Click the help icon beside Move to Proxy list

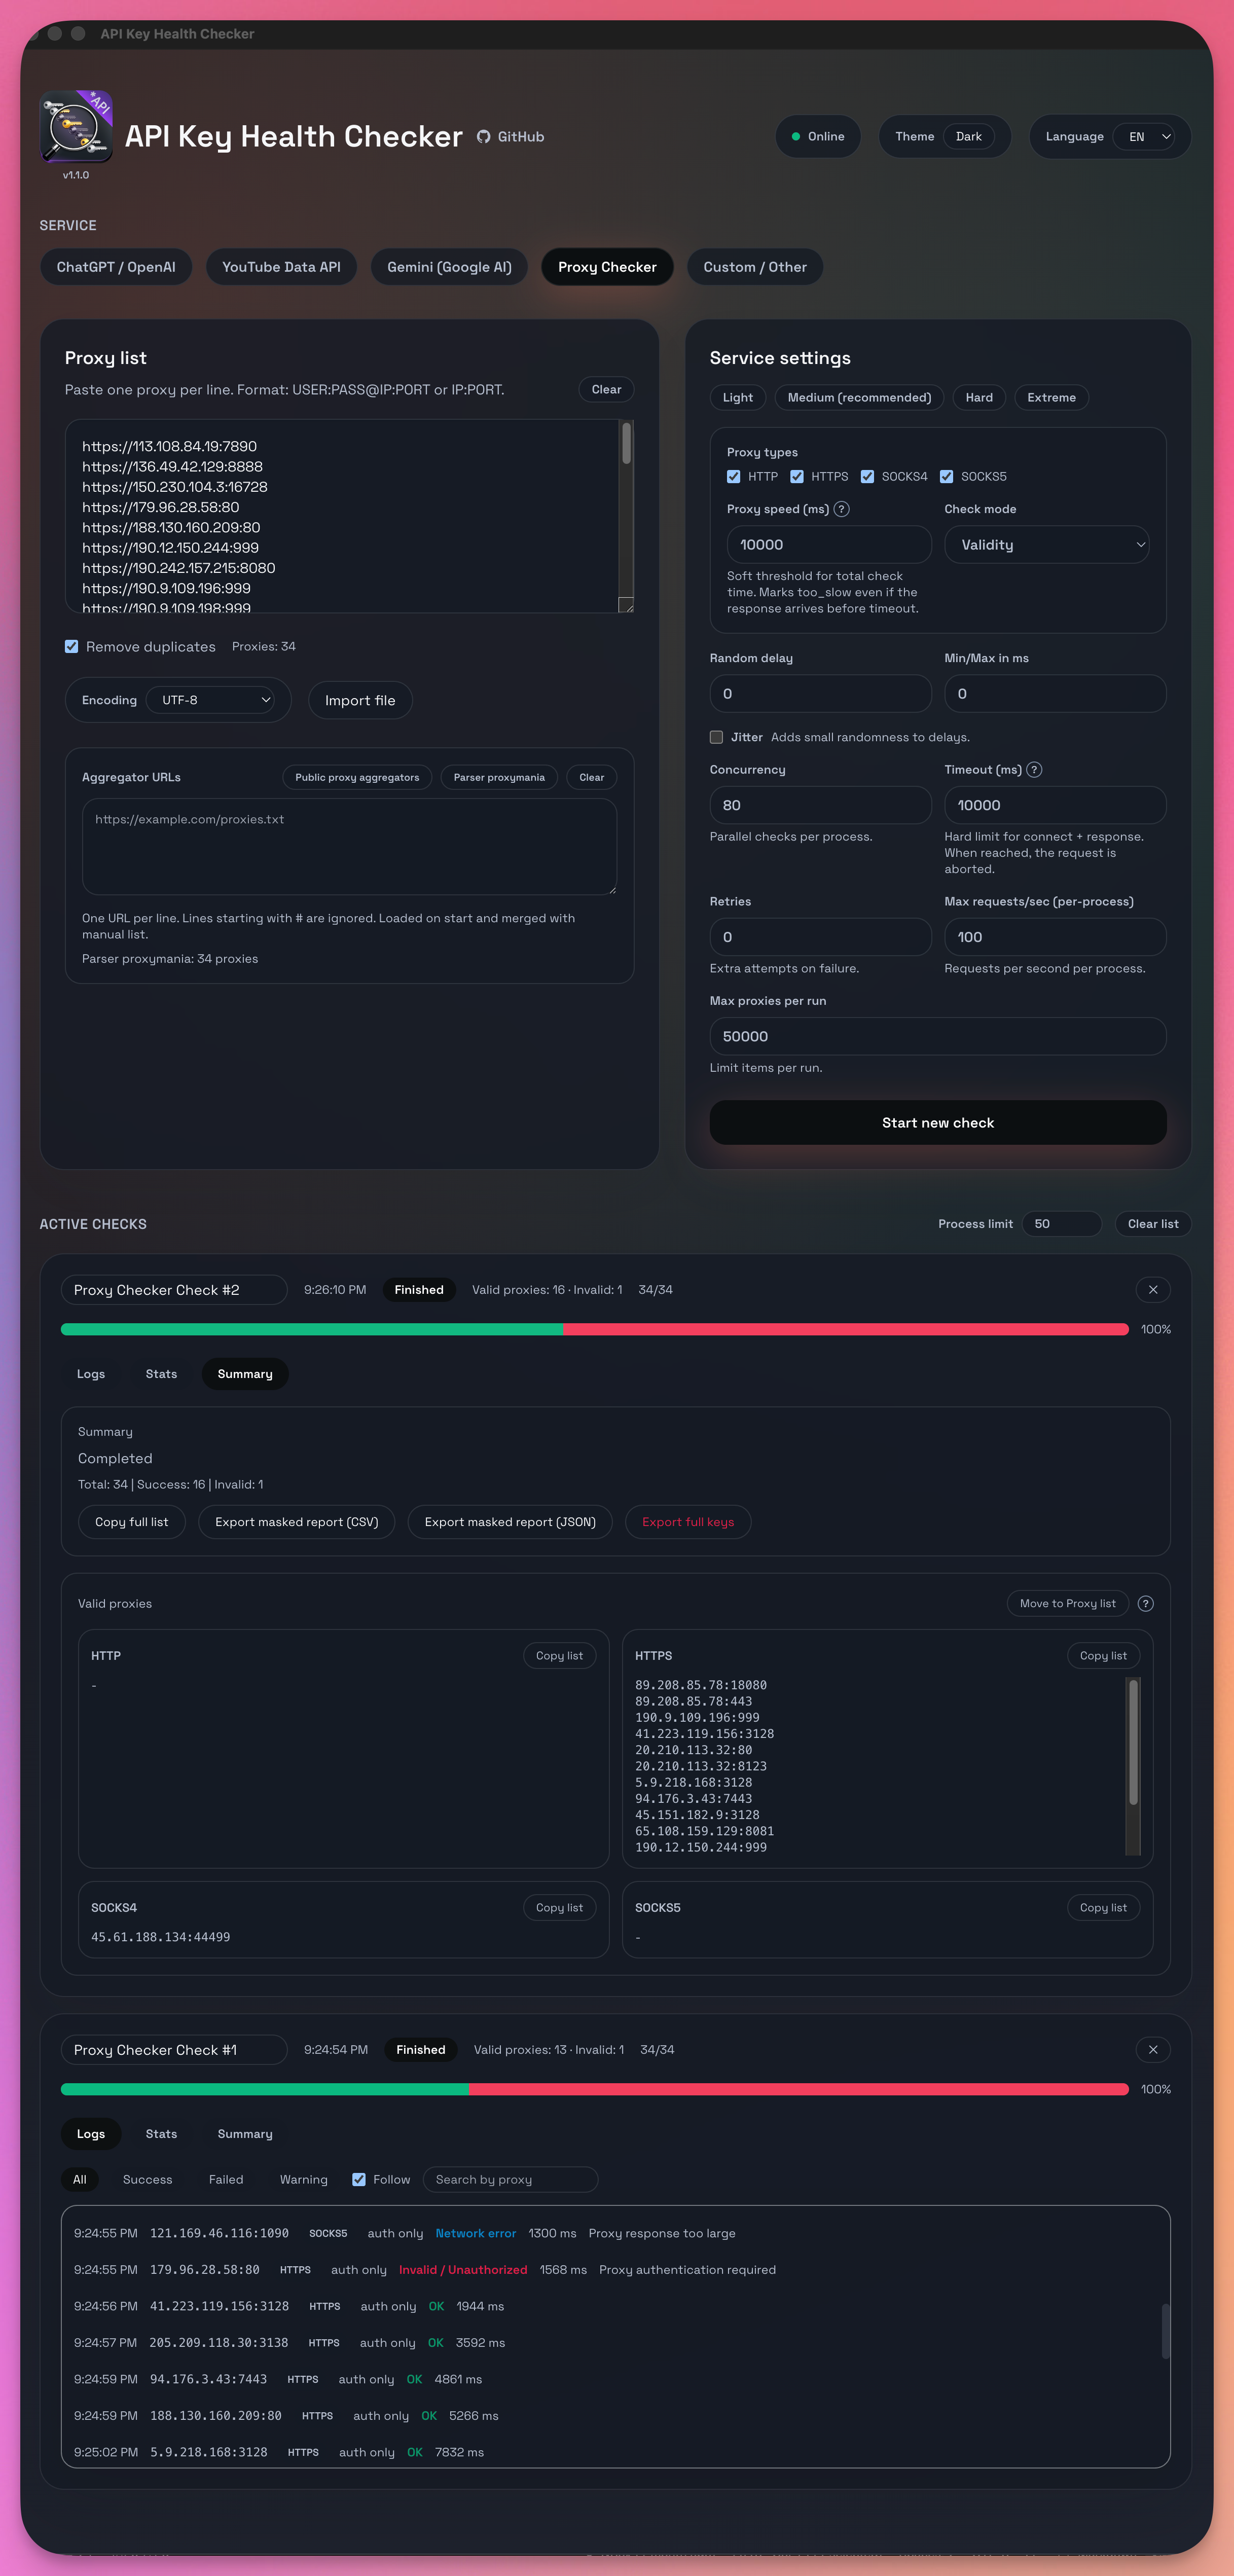point(1146,1603)
